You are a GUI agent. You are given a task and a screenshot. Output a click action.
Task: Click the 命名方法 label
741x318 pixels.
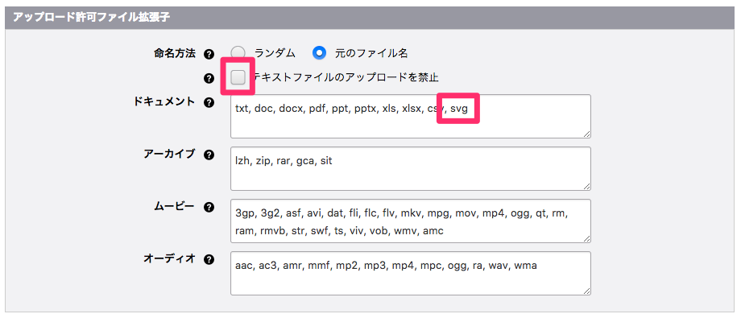(x=174, y=54)
